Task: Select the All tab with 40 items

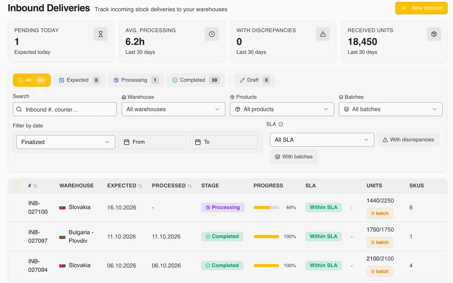Action: click(32, 80)
